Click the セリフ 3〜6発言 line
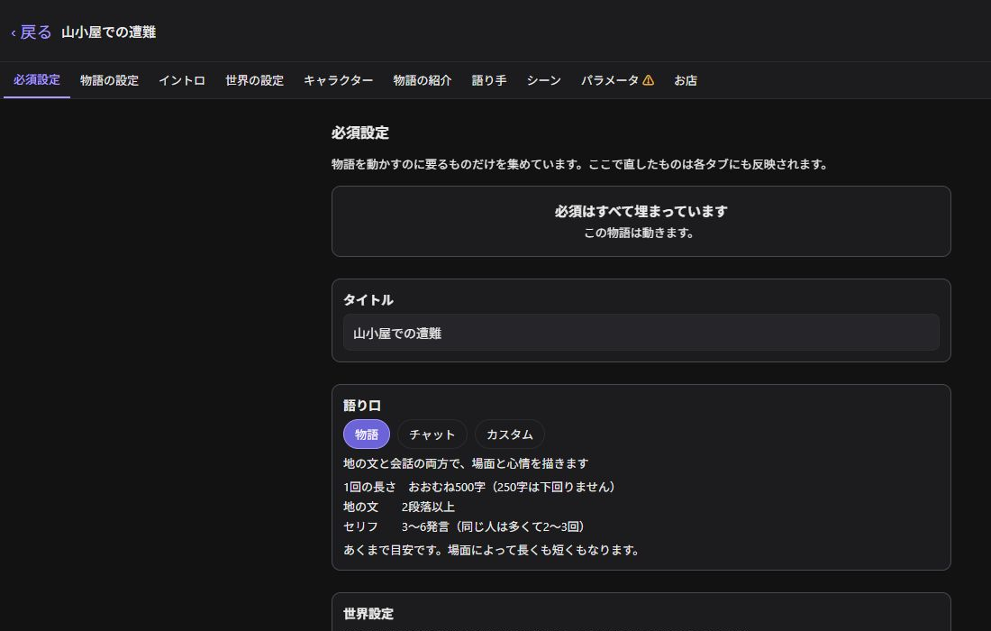This screenshot has height=631, width=991. pyautogui.click(x=464, y=526)
